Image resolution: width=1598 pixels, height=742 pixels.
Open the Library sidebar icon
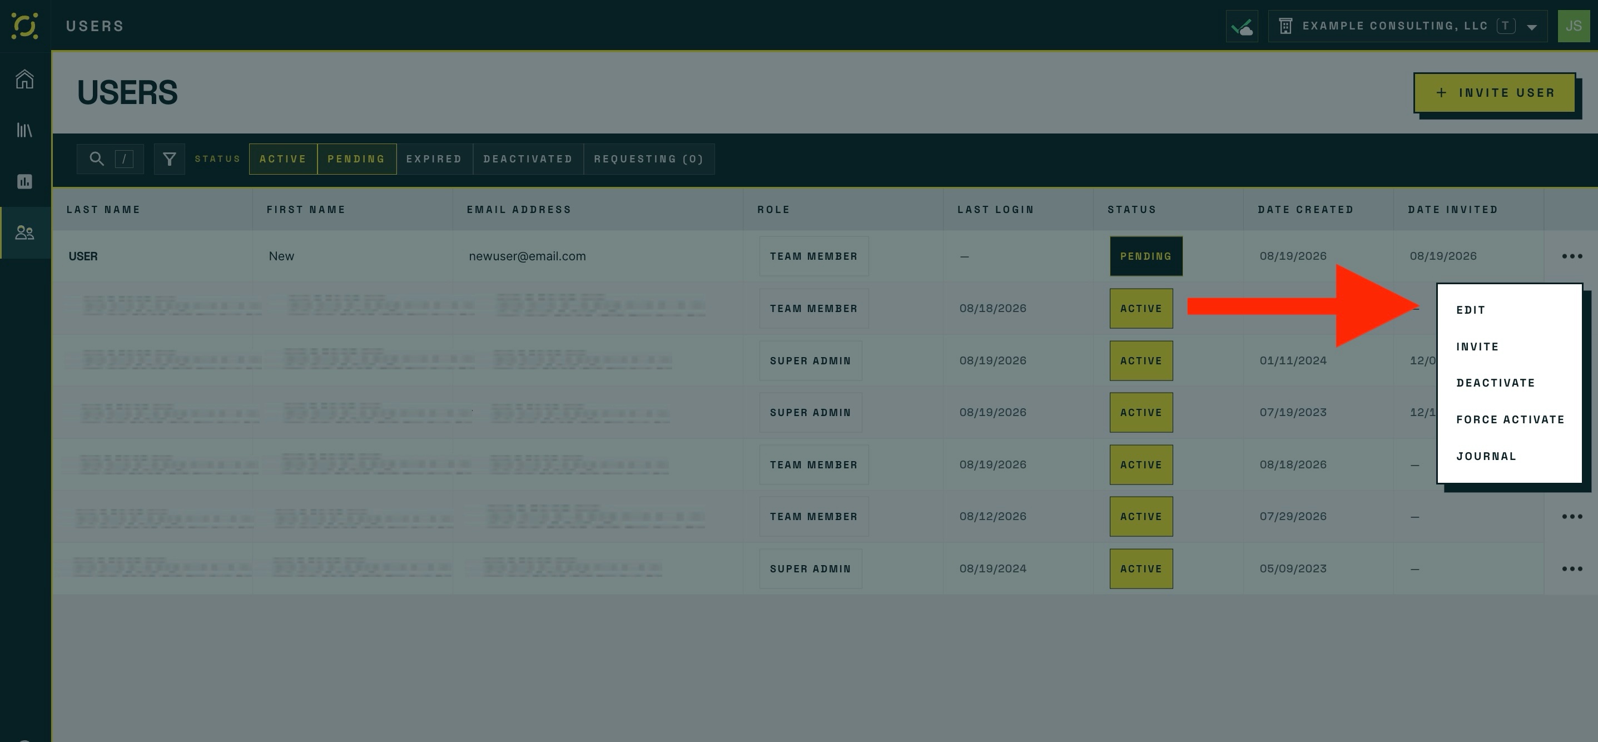pos(25,130)
